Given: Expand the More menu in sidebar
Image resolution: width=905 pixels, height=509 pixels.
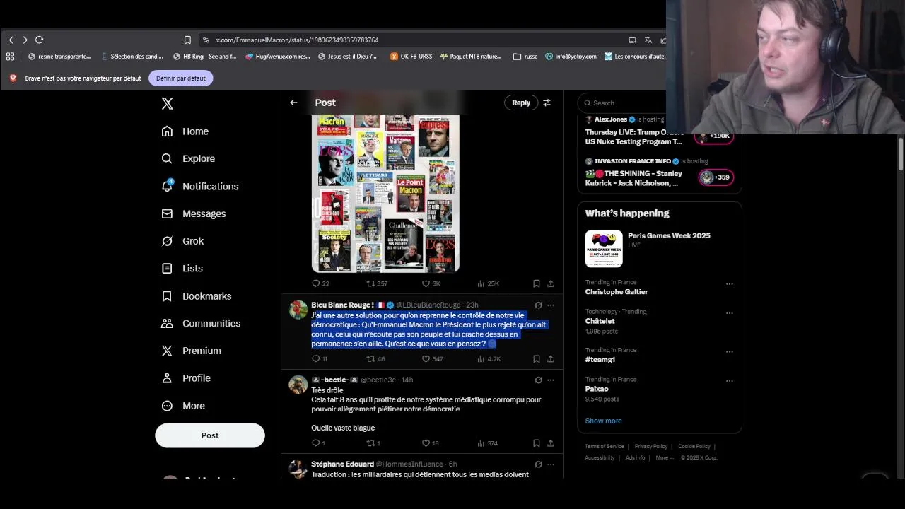Looking at the screenshot, I should tap(183, 406).
